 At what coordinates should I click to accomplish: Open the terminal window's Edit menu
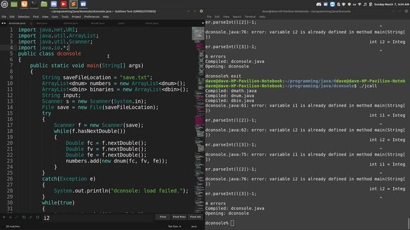tap(217, 17)
